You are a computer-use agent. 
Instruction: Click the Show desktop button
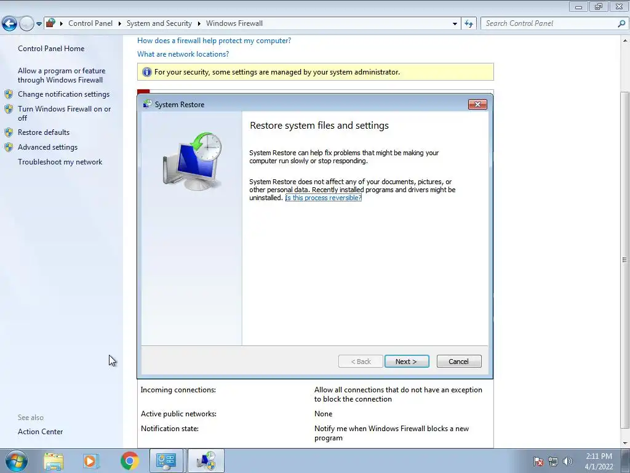click(x=626, y=461)
